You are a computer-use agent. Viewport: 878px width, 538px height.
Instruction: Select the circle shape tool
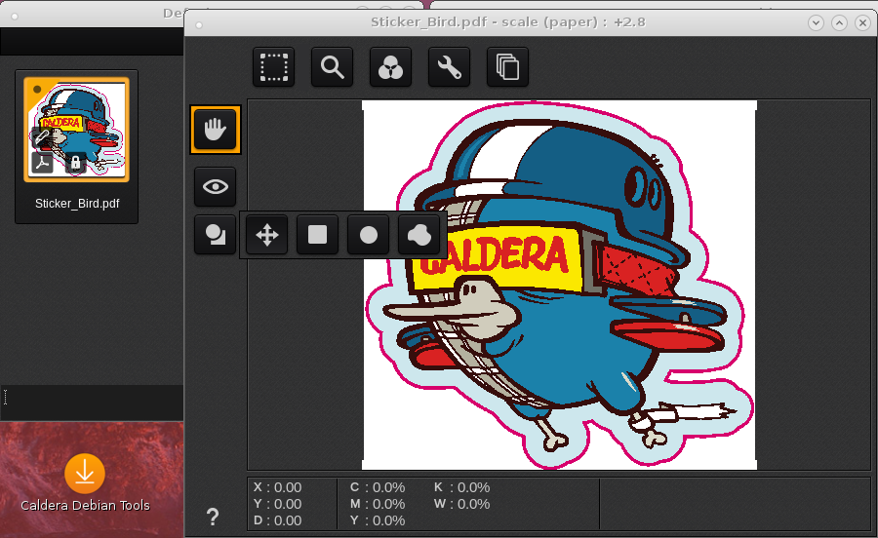click(x=369, y=234)
